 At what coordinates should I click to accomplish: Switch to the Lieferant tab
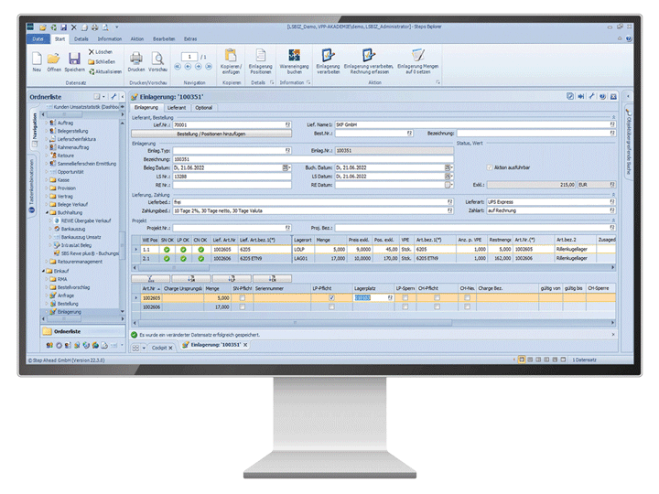177,107
